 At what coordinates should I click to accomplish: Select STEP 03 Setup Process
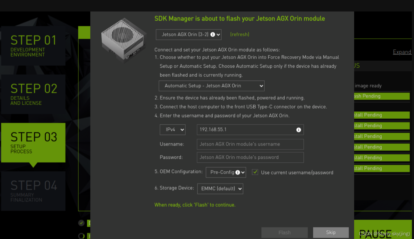(33, 143)
